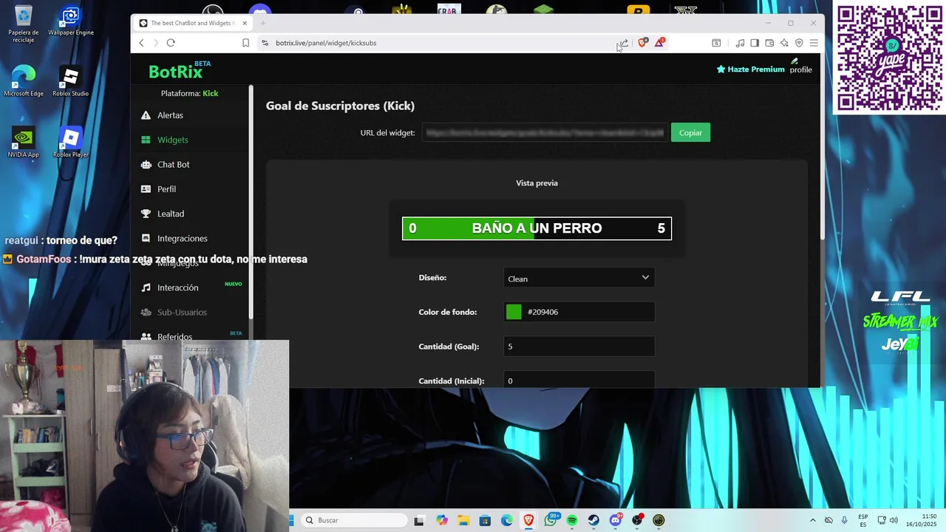Screen dimensions: 946x532
Task: Select Sub-Usuarios in the sidebar
Action: pos(182,312)
